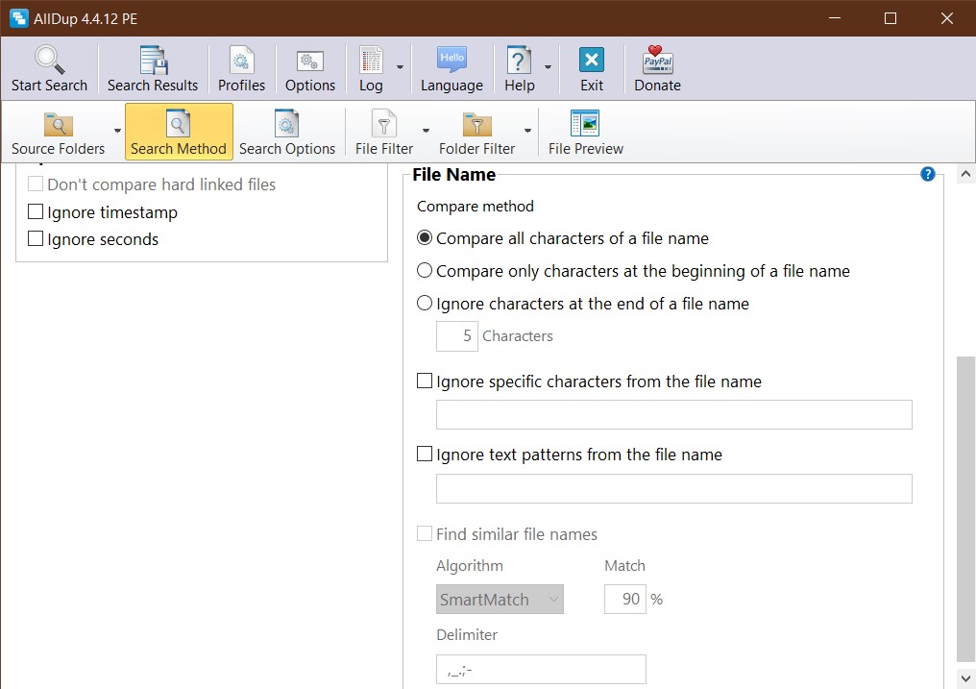Screen dimensions: 976x689
Task: Click the Match percentage field
Action: (x=625, y=600)
